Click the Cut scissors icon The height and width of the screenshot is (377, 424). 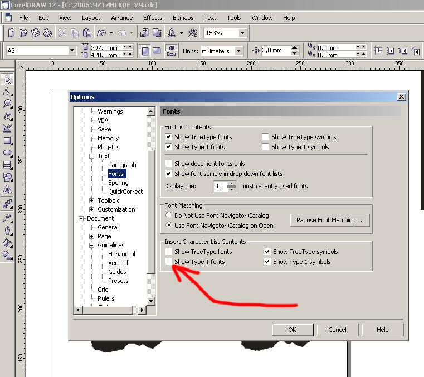click(62, 33)
